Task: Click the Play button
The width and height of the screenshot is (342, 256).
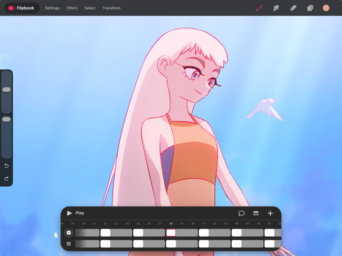Action: (x=76, y=213)
